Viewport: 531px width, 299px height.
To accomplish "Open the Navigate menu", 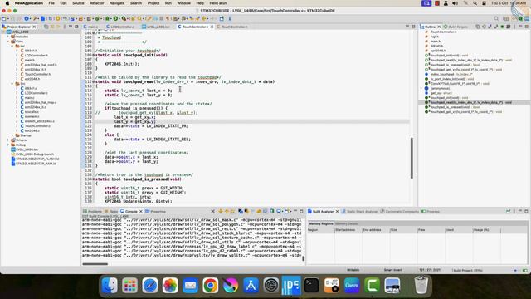I will point(117,3).
